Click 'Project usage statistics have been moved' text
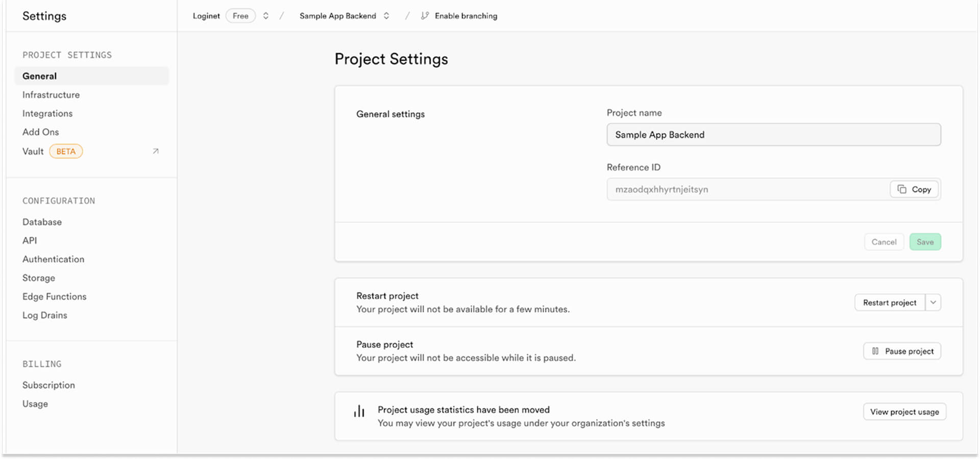 tap(463, 410)
